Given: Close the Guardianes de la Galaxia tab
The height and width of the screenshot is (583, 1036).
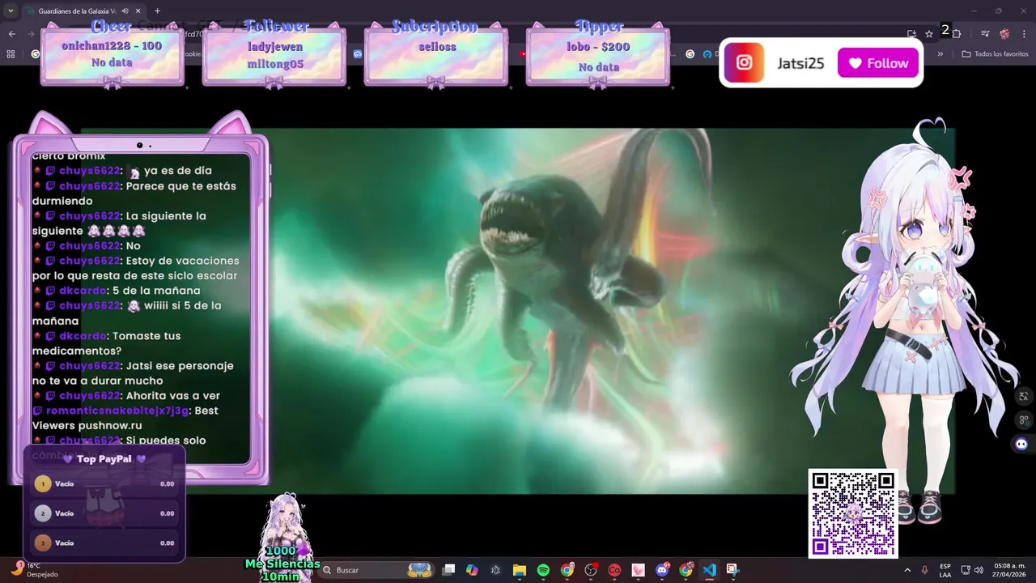Looking at the screenshot, I should click(x=138, y=11).
